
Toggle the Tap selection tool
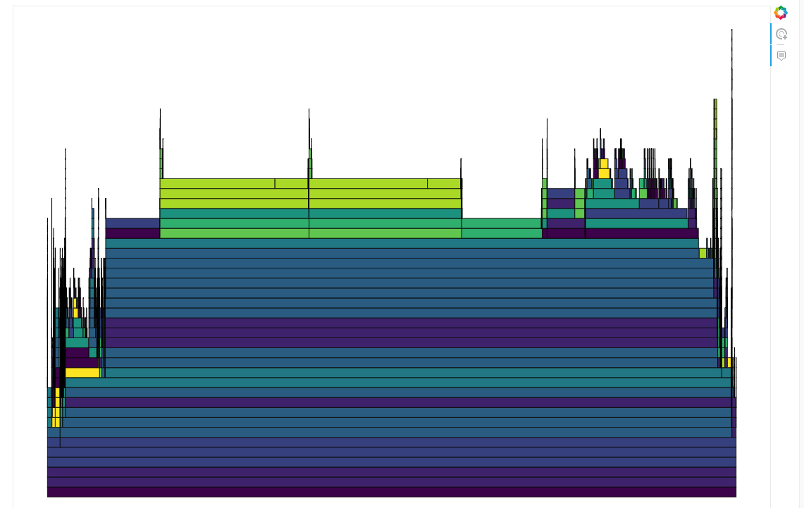(781, 35)
